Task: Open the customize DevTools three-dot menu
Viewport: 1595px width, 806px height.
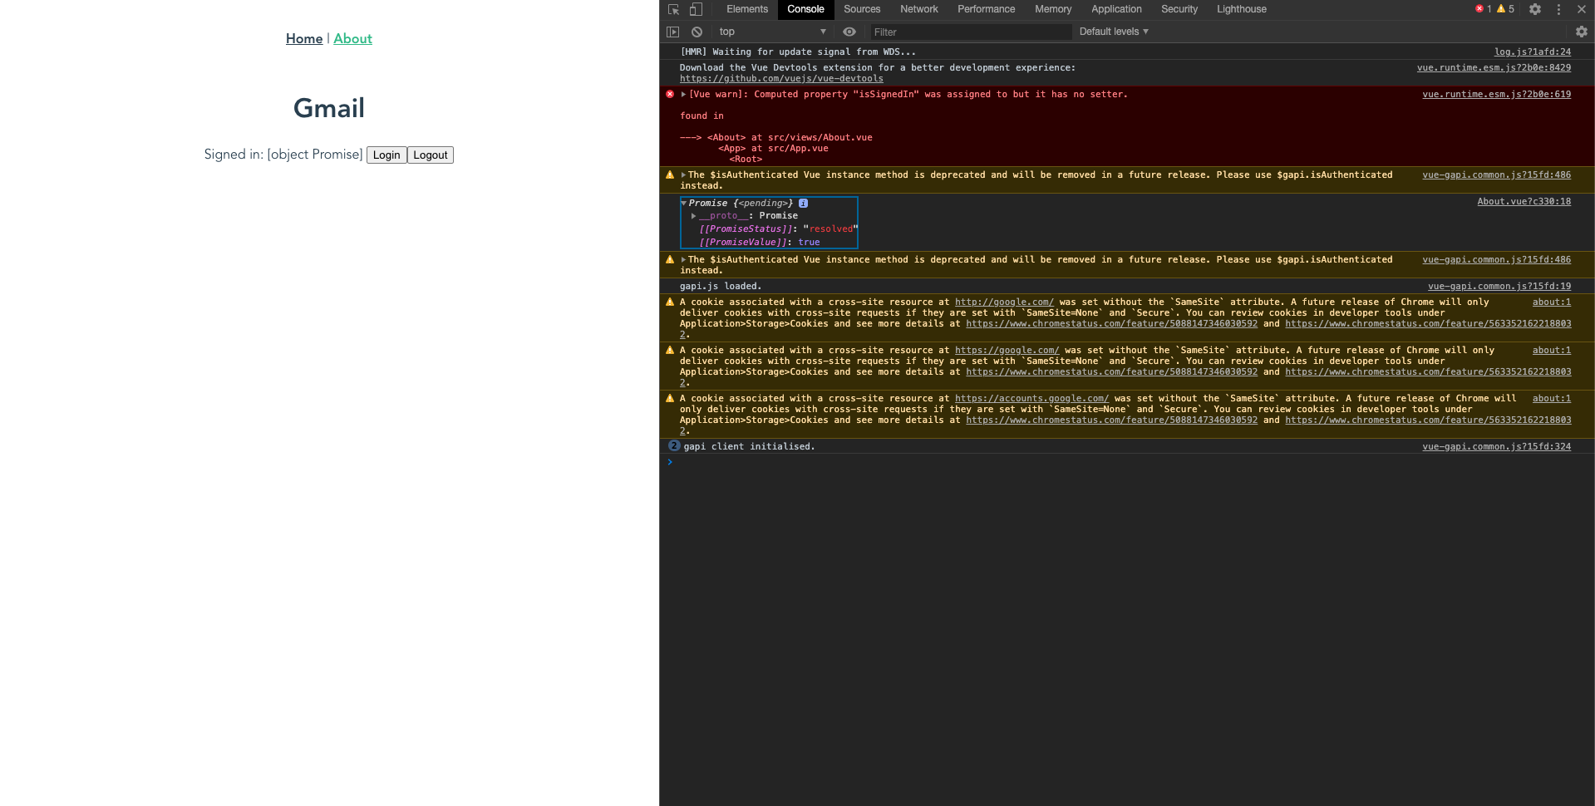Action: (1558, 9)
